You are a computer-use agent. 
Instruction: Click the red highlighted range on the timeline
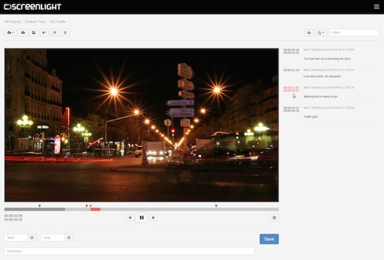coord(95,209)
